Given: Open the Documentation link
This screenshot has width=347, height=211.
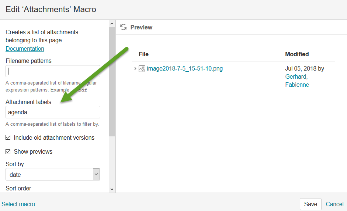Looking at the screenshot, I should point(25,49).
